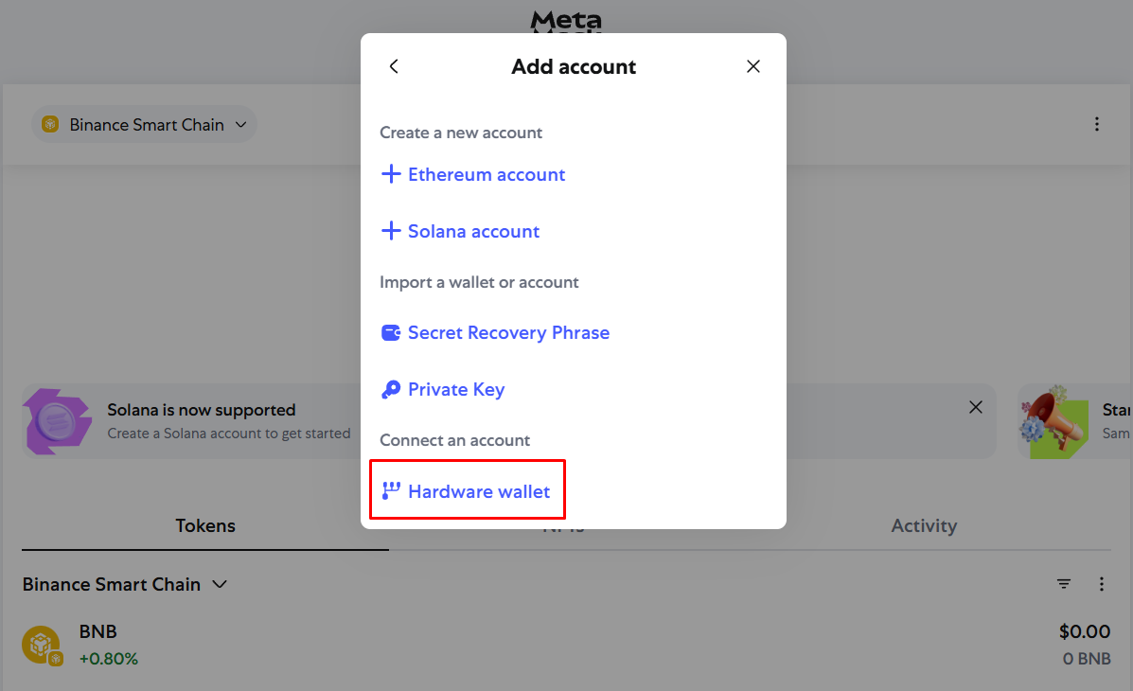This screenshot has height=691, width=1133.
Task: Click the $0.00 BNB balance value
Action: [x=1085, y=631]
